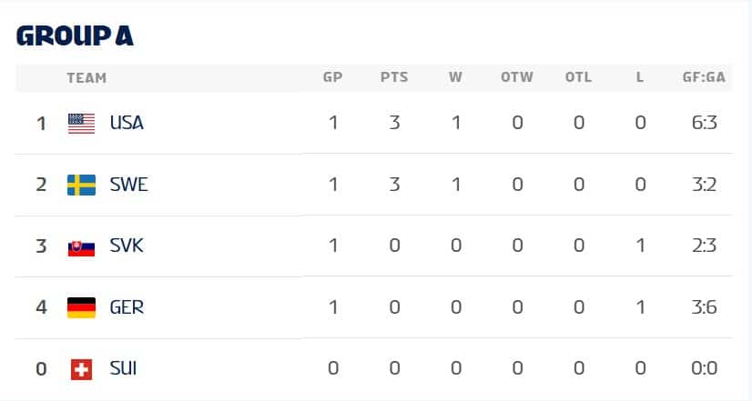Select the GER team name
This screenshot has width=752, height=401.
pyautogui.click(x=127, y=307)
